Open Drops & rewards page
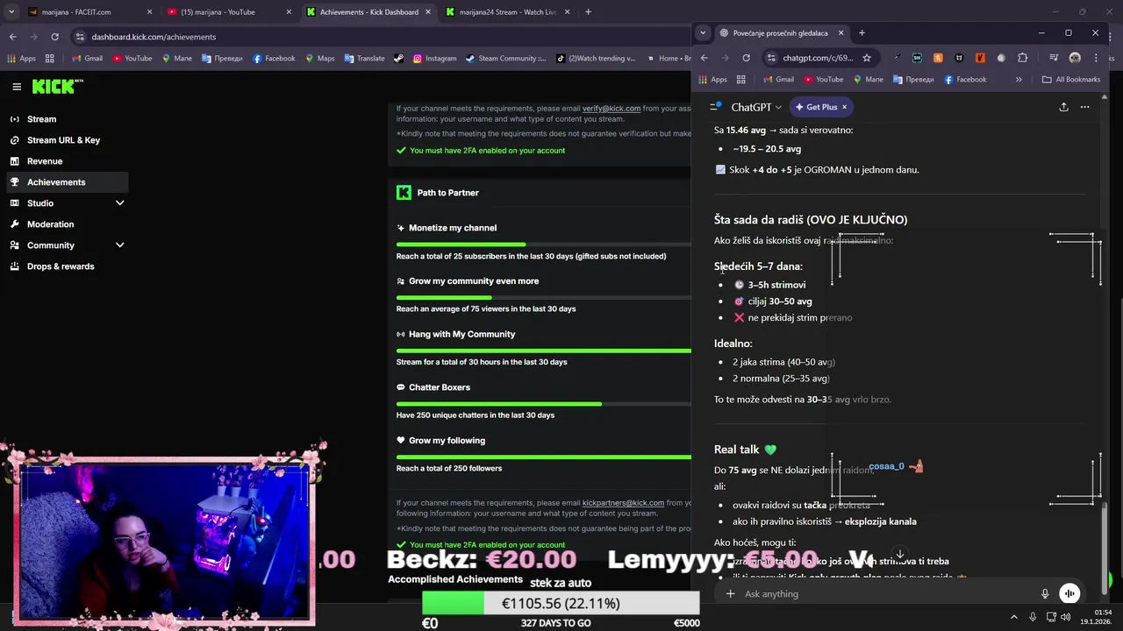The height and width of the screenshot is (631, 1123). [61, 266]
